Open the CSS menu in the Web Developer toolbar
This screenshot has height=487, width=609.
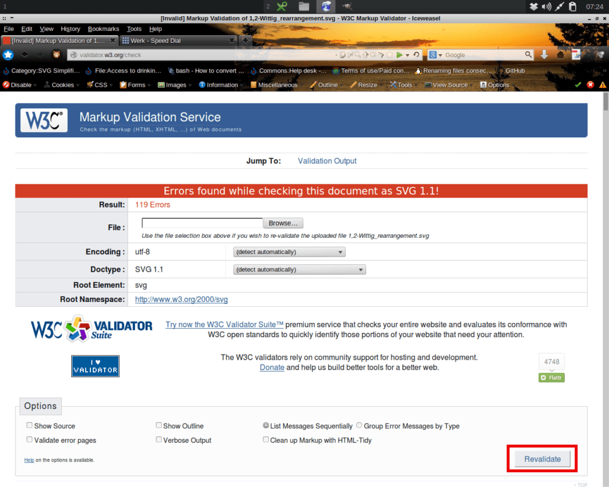99,84
